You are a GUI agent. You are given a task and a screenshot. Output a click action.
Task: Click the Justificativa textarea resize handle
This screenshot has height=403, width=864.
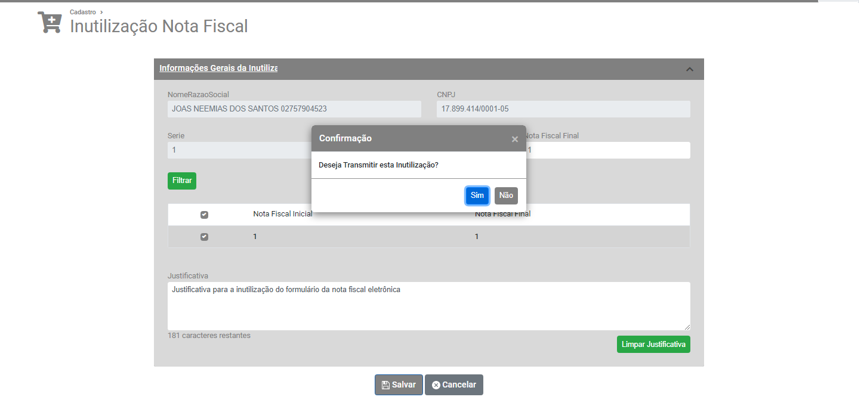(687, 327)
